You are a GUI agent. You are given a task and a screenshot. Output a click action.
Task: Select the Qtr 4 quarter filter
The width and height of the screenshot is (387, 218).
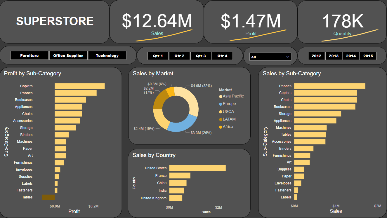[x=222, y=56]
